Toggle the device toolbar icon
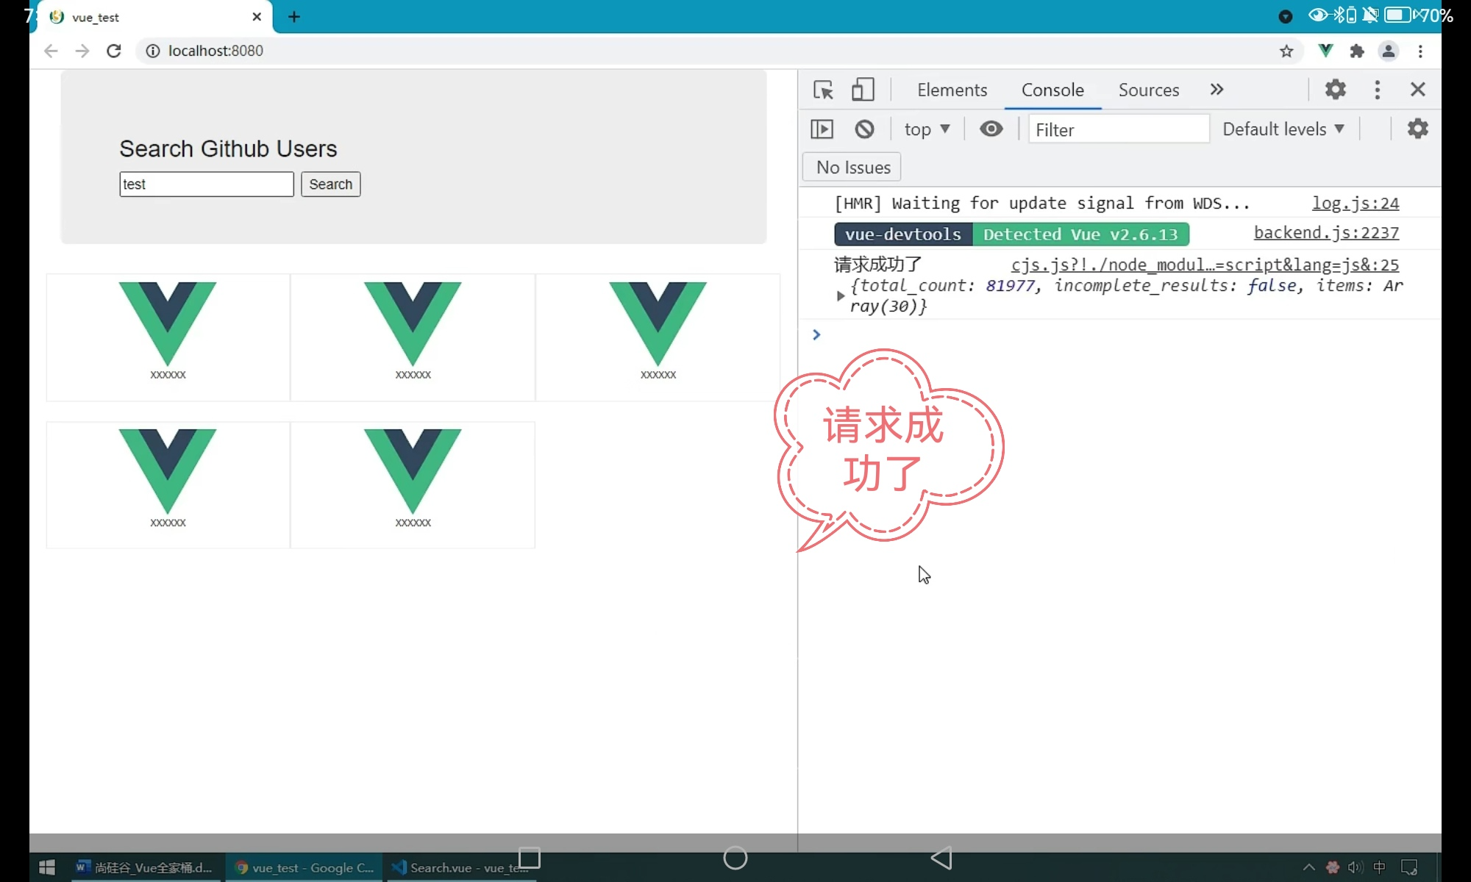Viewport: 1471px width, 882px height. coord(862,90)
